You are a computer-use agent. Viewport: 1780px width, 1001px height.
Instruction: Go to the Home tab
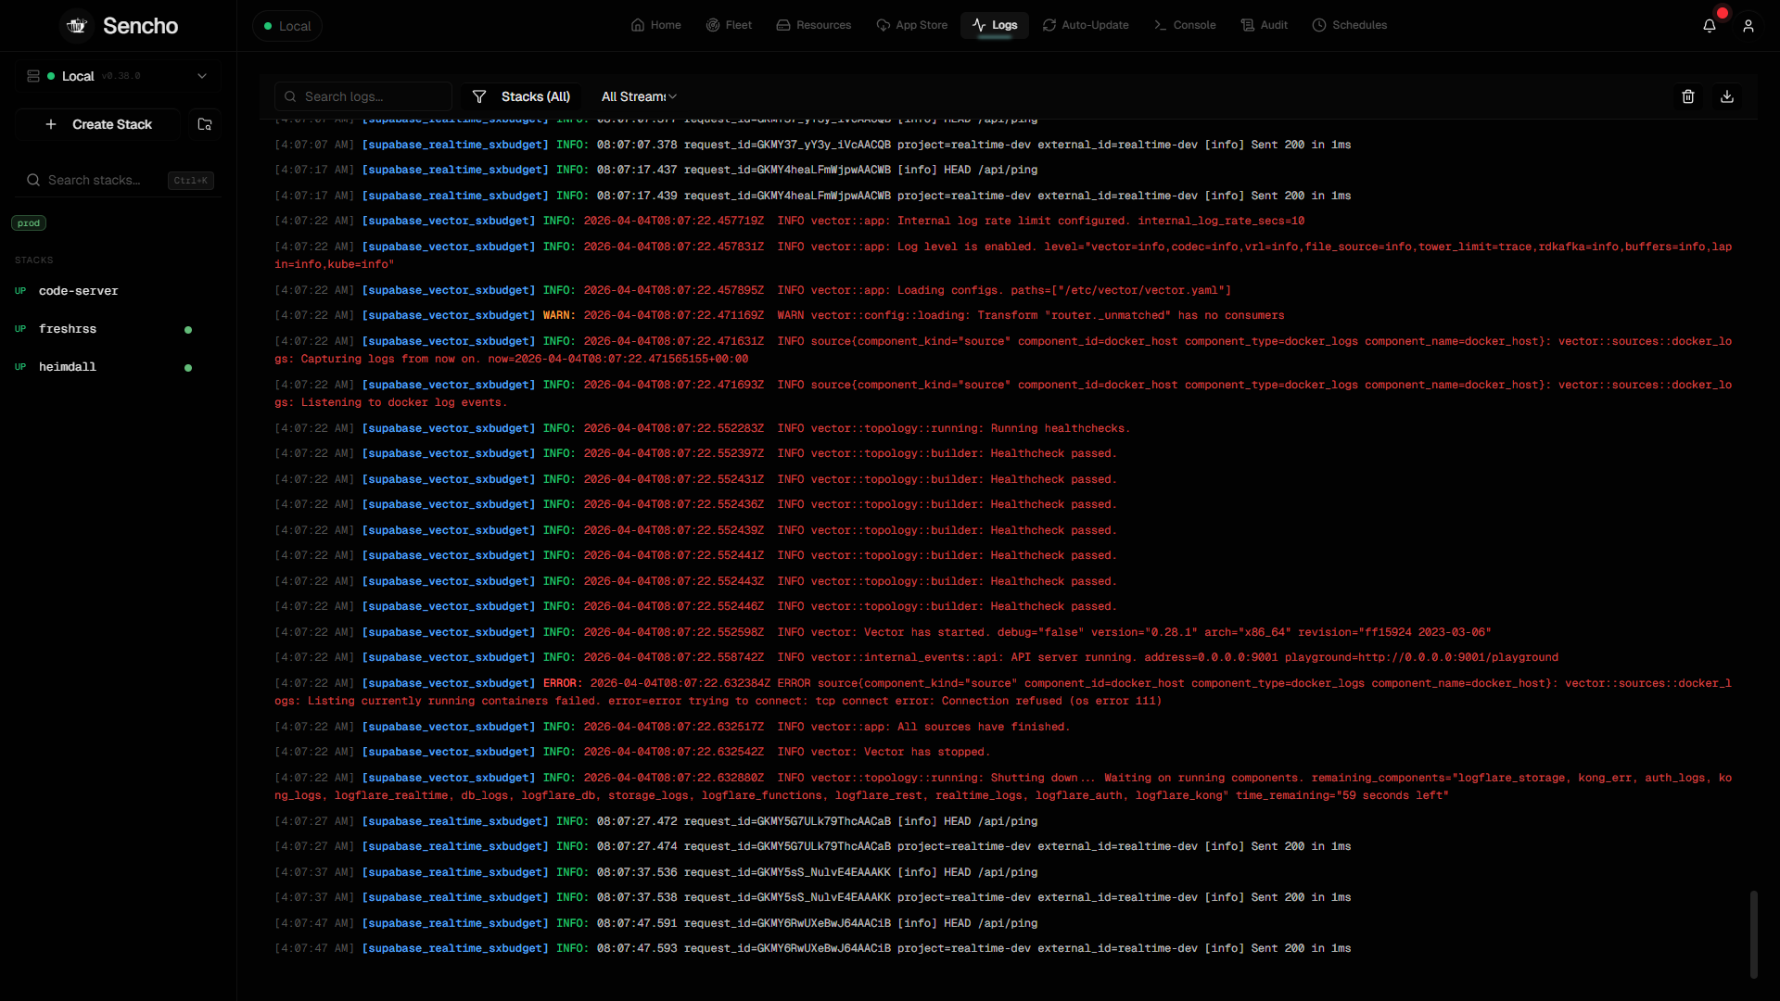656,25
